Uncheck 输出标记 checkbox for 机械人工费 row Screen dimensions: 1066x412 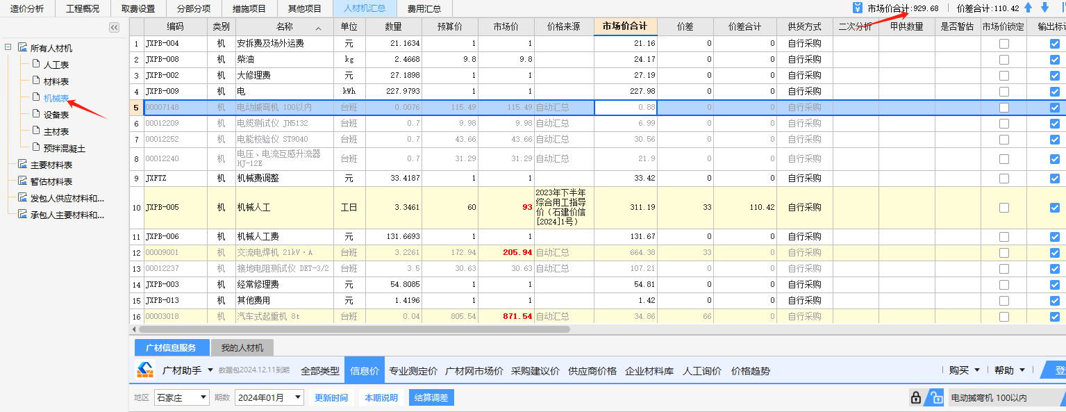pyautogui.click(x=1055, y=237)
